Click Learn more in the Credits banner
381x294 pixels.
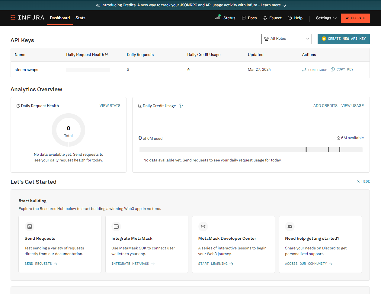(271, 5)
